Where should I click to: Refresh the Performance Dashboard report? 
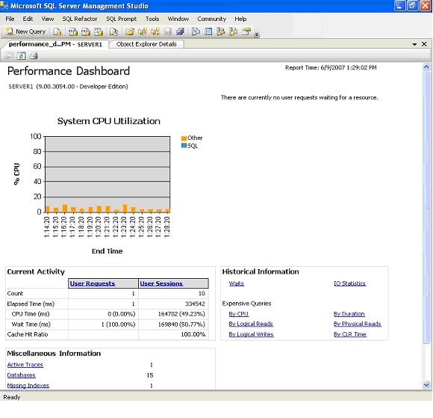tap(21, 56)
